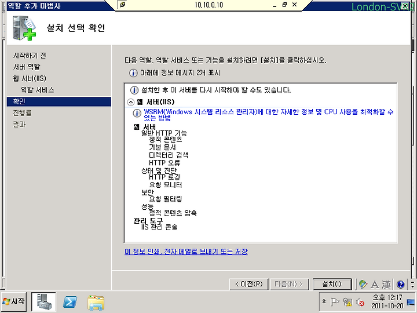This screenshot has height=313, width=417.
Task: Go to the 서버 역할 step
Action: coord(27,67)
